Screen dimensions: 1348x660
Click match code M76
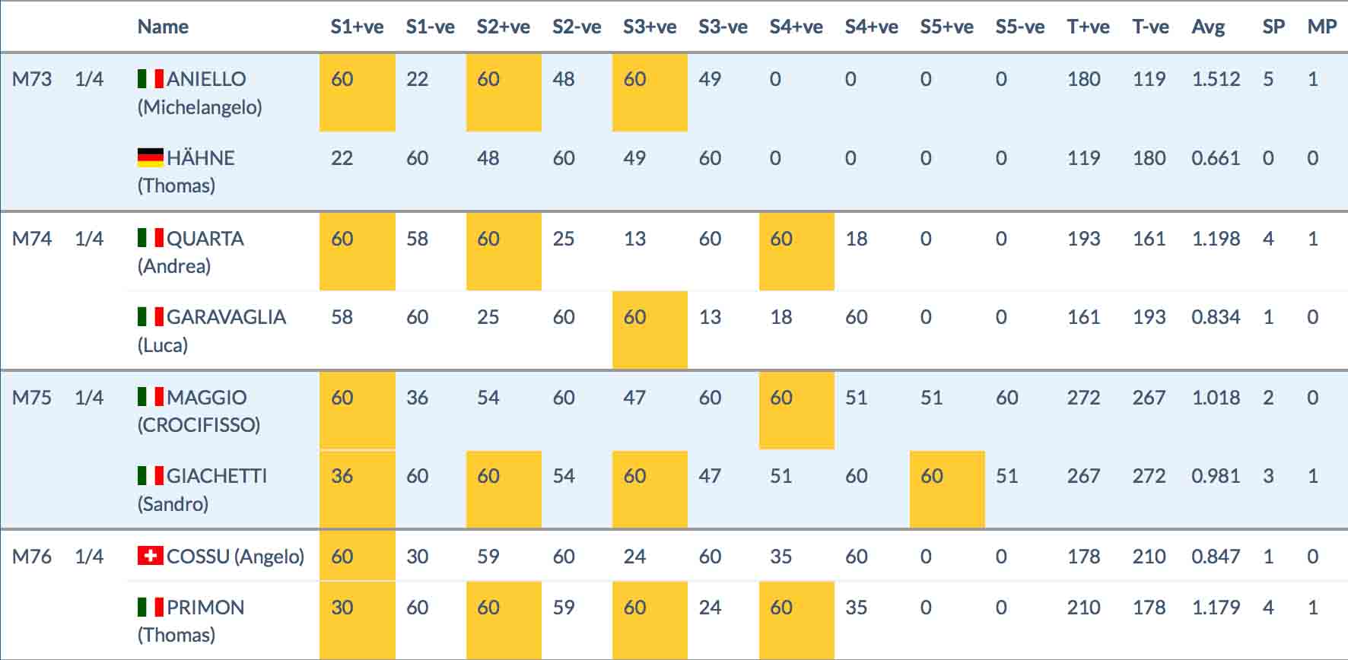click(32, 556)
